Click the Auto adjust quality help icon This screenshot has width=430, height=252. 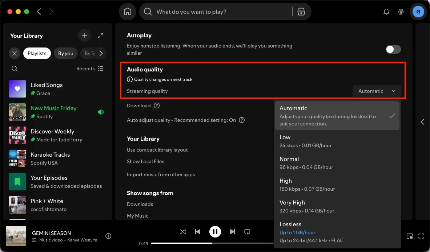(x=242, y=120)
